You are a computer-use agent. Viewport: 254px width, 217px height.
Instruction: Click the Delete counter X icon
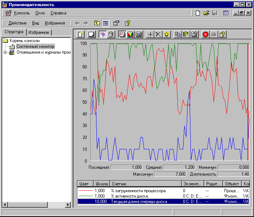pos(158,35)
